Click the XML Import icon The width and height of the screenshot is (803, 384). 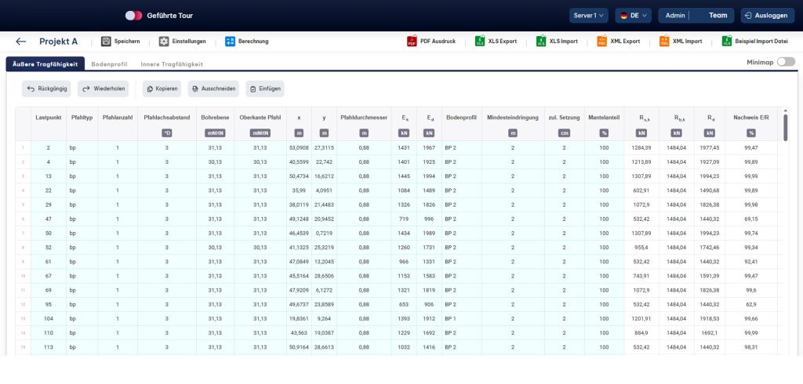664,42
